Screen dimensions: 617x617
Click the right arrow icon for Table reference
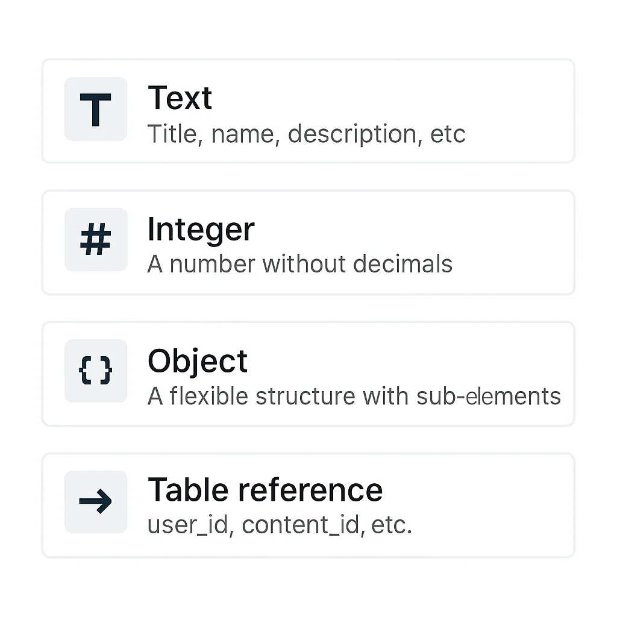[x=96, y=501]
